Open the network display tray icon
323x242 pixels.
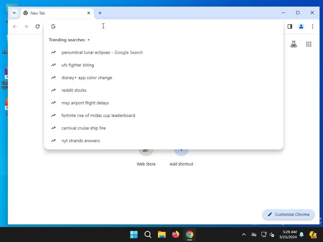264,234
